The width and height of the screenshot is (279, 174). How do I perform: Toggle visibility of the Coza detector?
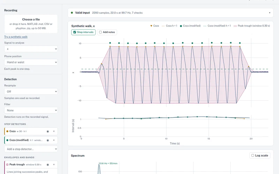tap(48, 132)
